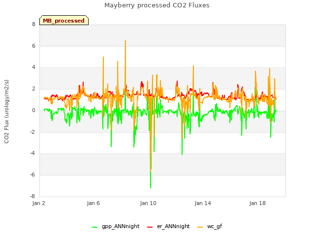This screenshot has width=315, height=236.
Task: Click the tallest orange wc_gf peak above 6
Action: pos(126,41)
